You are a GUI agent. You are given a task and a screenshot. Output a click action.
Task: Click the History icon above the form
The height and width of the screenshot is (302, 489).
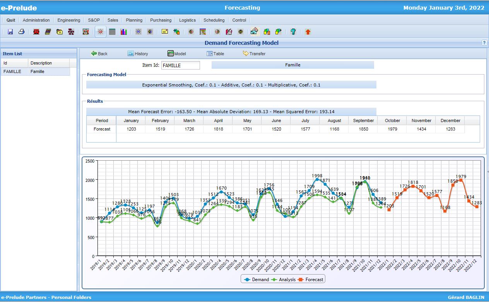click(x=138, y=54)
